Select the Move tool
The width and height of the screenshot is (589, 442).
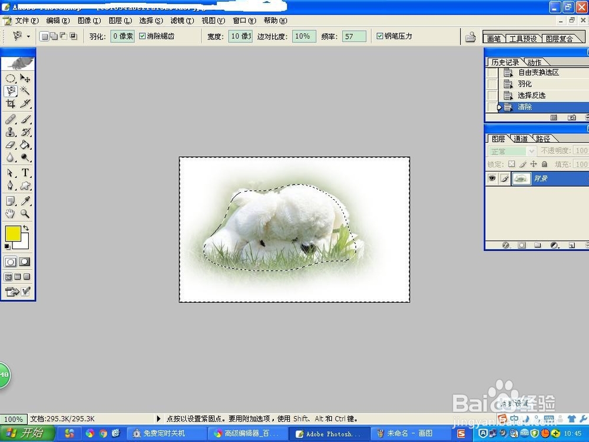[25, 78]
